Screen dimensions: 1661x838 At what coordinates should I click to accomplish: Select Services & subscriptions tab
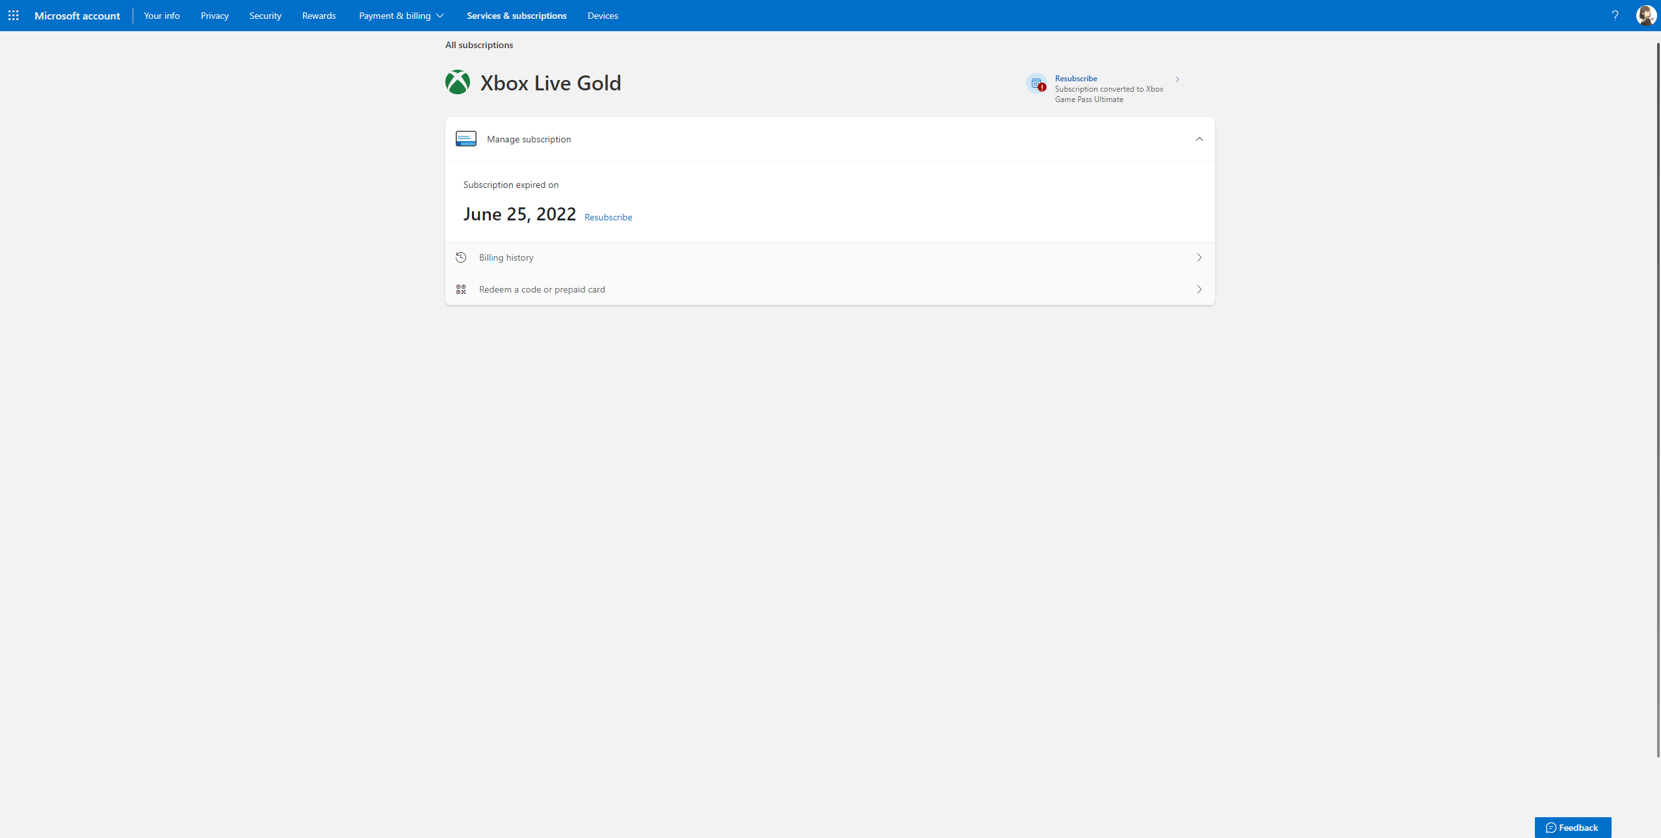[x=517, y=16]
